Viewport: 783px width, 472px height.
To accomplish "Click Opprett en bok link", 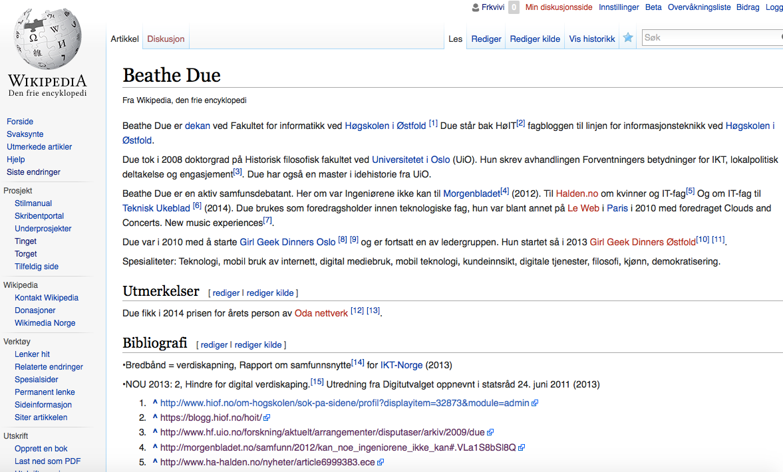I will (41, 449).
